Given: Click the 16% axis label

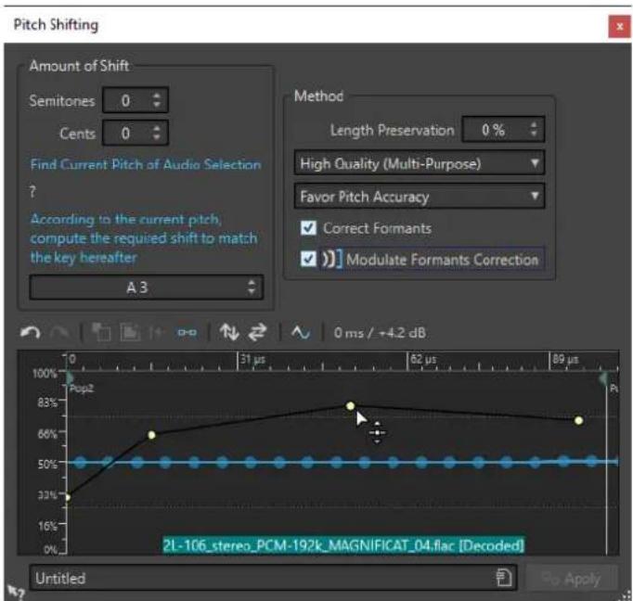Looking at the screenshot, I should tap(47, 526).
